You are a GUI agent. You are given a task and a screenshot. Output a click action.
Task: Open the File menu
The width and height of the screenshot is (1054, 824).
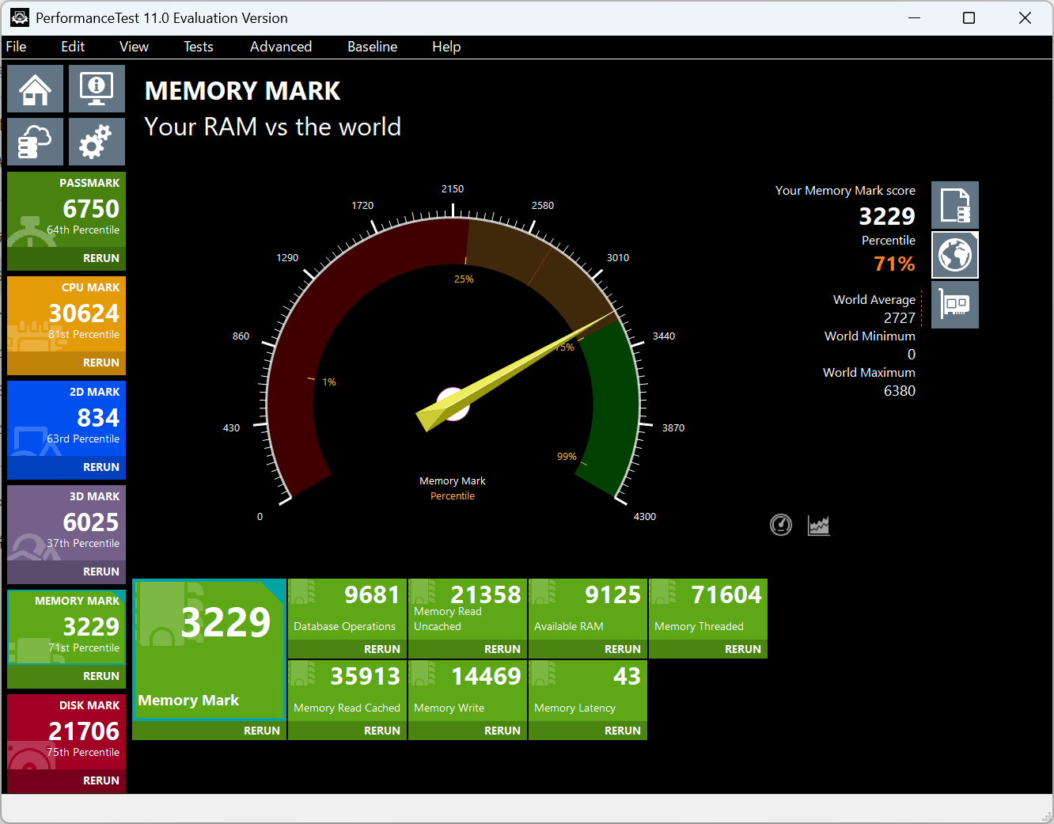click(16, 47)
